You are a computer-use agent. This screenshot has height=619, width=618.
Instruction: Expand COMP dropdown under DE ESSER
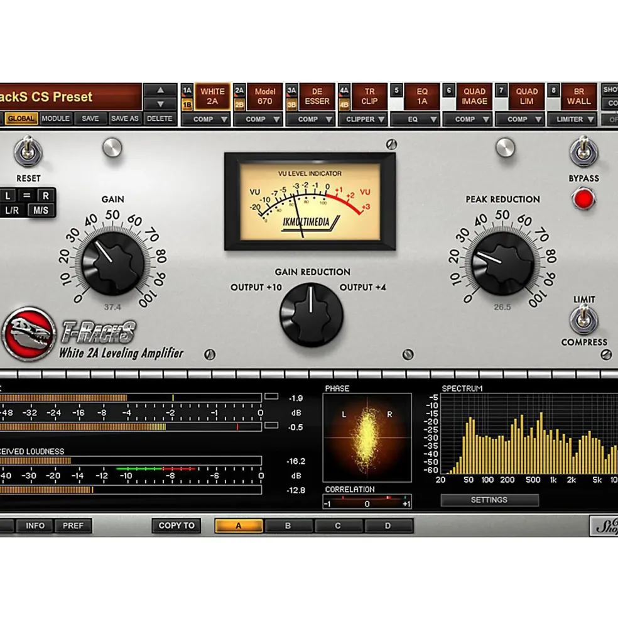click(311, 119)
